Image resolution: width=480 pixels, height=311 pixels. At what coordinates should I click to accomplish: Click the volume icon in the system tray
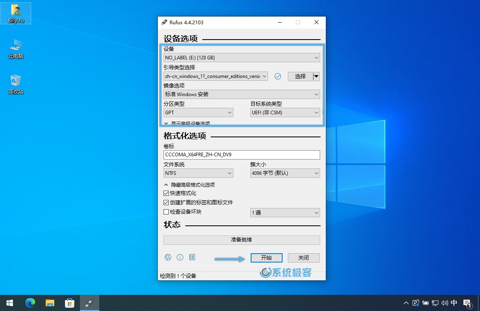pos(444,303)
